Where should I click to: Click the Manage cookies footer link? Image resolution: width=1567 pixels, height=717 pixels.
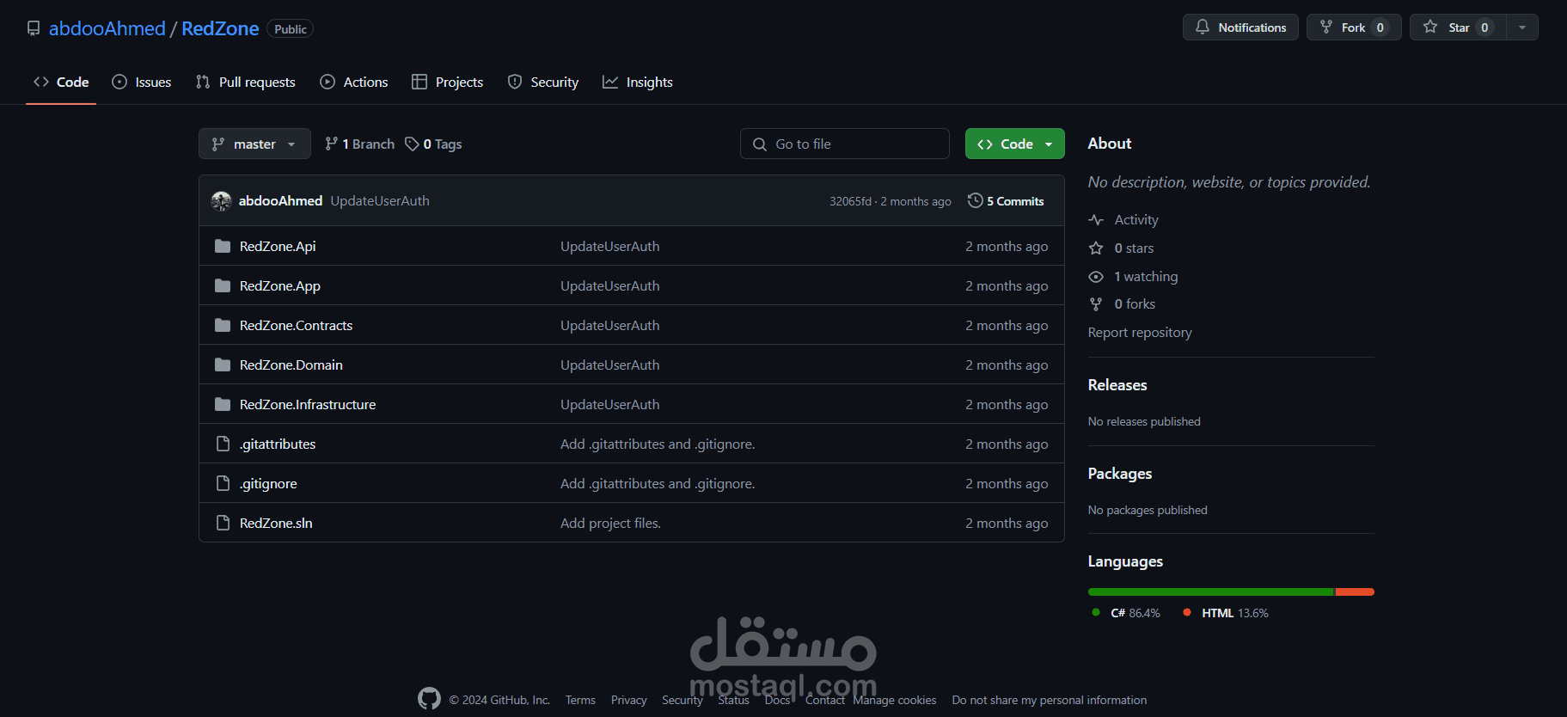(x=895, y=700)
